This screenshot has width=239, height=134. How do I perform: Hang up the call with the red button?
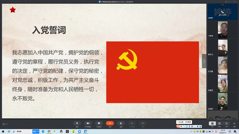click(x=110, y=123)
